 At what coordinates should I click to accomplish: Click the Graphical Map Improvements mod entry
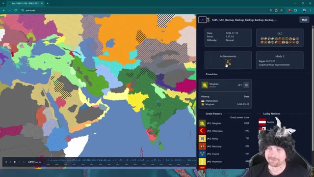(274, 65)
